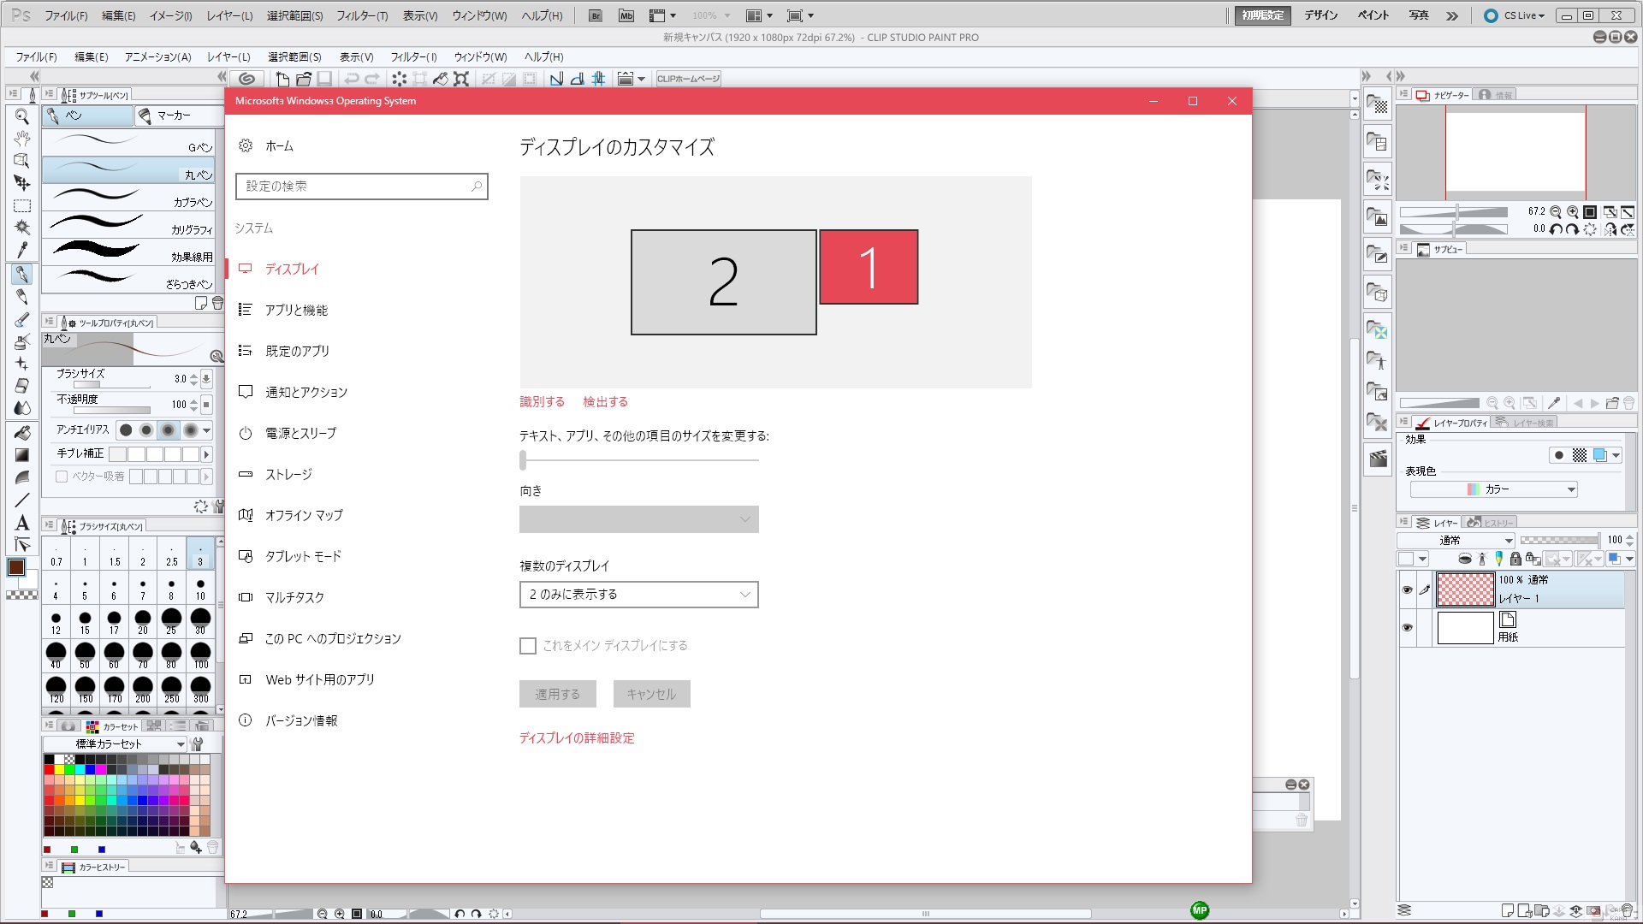Select the text tool (A icon)
Viewport: 1643px width, 924px height.
[22, 522]
